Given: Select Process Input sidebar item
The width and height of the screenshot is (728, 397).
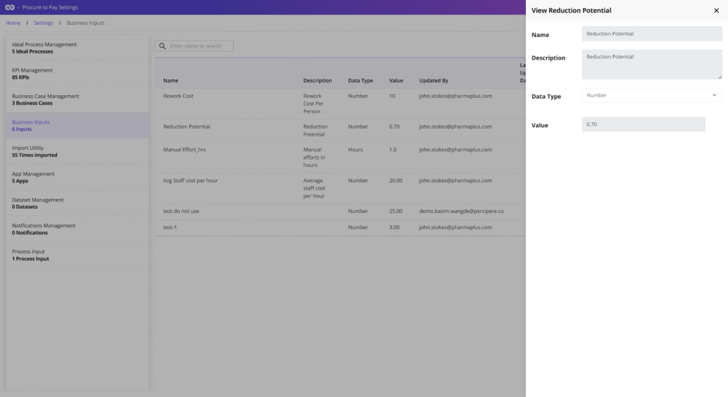Looking at the screenshot, I should (x=77, y=255).
